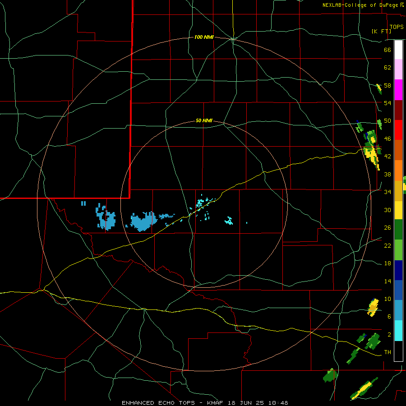Screen dimensions: 406x406
Task: Click the TOPS legend title
Action: 397,27
